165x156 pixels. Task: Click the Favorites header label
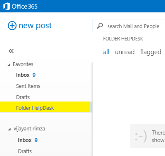[x=23, y=64]
